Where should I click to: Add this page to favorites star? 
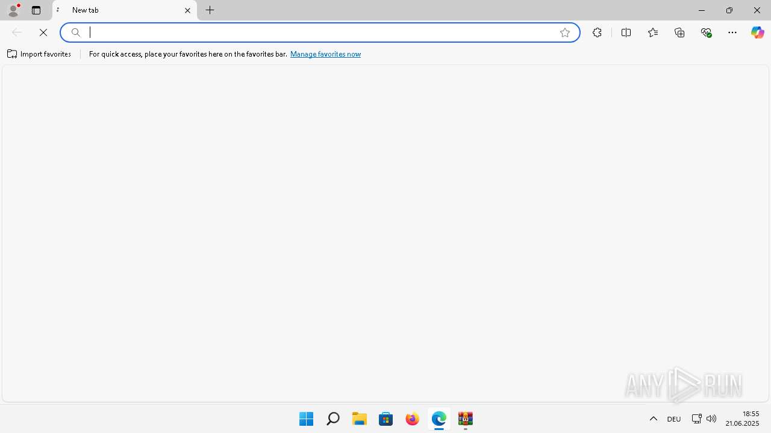[x=565, y=32]
